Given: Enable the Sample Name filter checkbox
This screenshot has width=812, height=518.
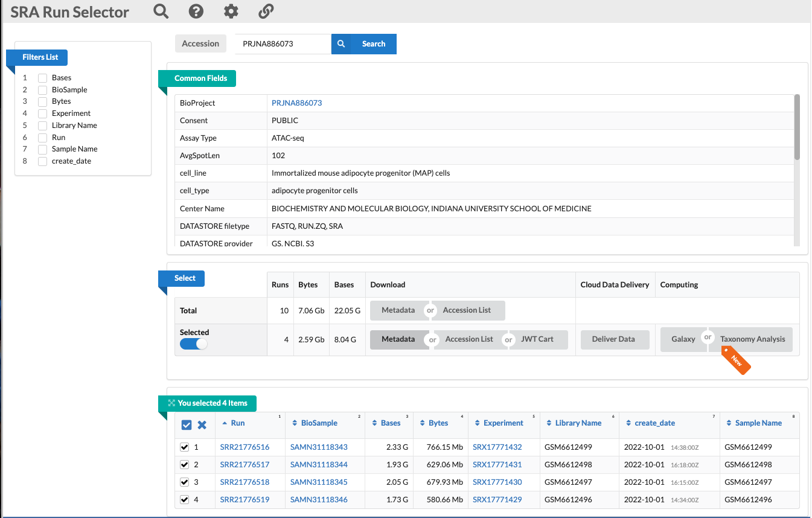Looking at the screenshot, I should click(43, 149).
